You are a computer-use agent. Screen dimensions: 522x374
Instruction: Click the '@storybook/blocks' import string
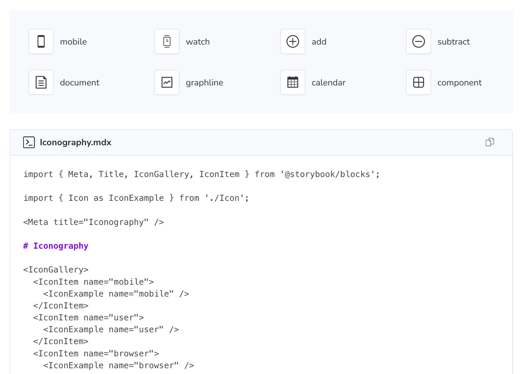[330, 174]
